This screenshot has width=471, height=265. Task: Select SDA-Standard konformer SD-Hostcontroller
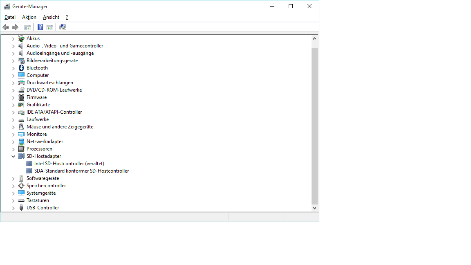point(81,171)
